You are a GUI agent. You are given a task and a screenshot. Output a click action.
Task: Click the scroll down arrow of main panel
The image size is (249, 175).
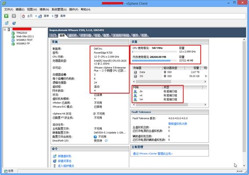[x=244, y=166]
